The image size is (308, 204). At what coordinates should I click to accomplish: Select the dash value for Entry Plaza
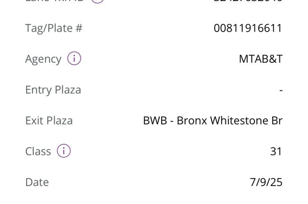pyautogui.click(x=281, y=90)
